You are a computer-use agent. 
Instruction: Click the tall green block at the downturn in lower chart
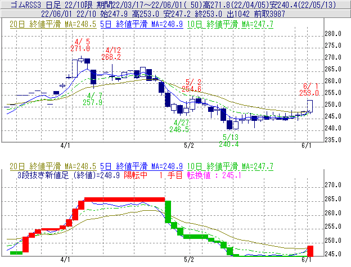168,212
